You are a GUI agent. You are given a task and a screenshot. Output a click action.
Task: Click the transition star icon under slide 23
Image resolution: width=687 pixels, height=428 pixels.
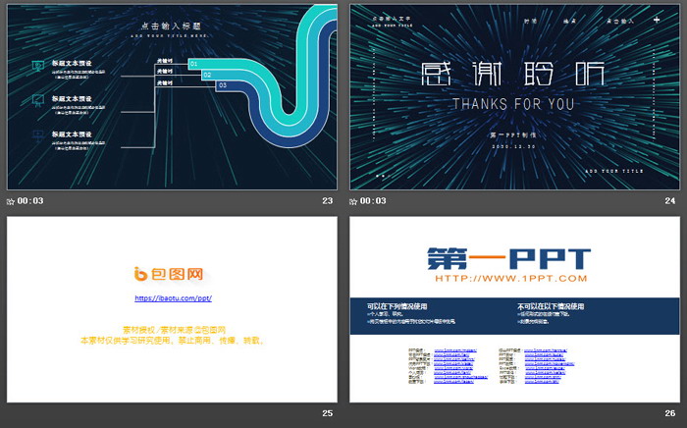(x=11, y=201)
